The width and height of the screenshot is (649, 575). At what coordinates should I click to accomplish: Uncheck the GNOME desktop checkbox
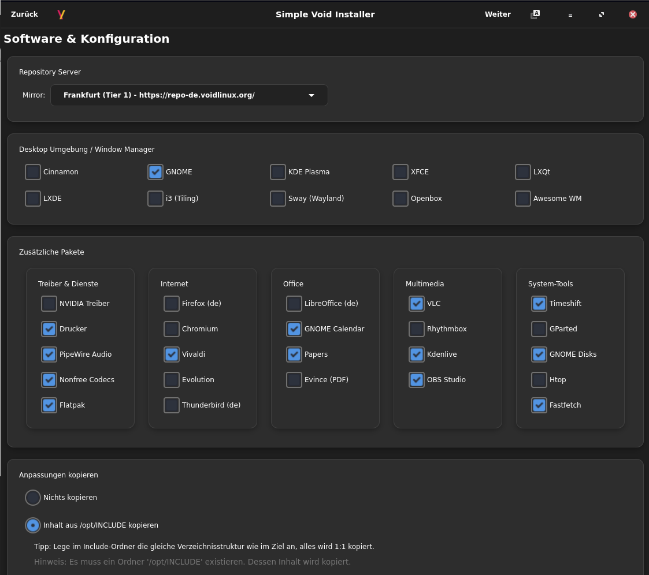(155, 172)
